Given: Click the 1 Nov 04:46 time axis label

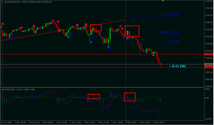Looking at the screenshot, I should click(20, 122).
